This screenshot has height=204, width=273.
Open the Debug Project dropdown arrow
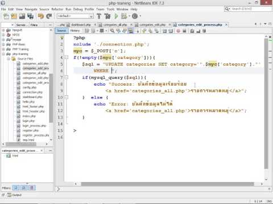point(130,16)
